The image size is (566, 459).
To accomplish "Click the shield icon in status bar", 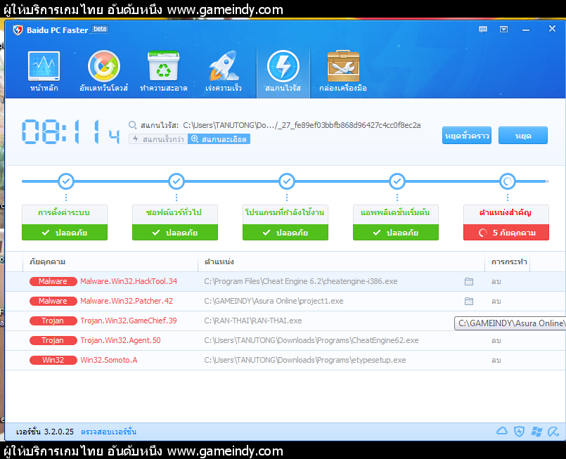I will pyautogui.click(x=519, y=431).
